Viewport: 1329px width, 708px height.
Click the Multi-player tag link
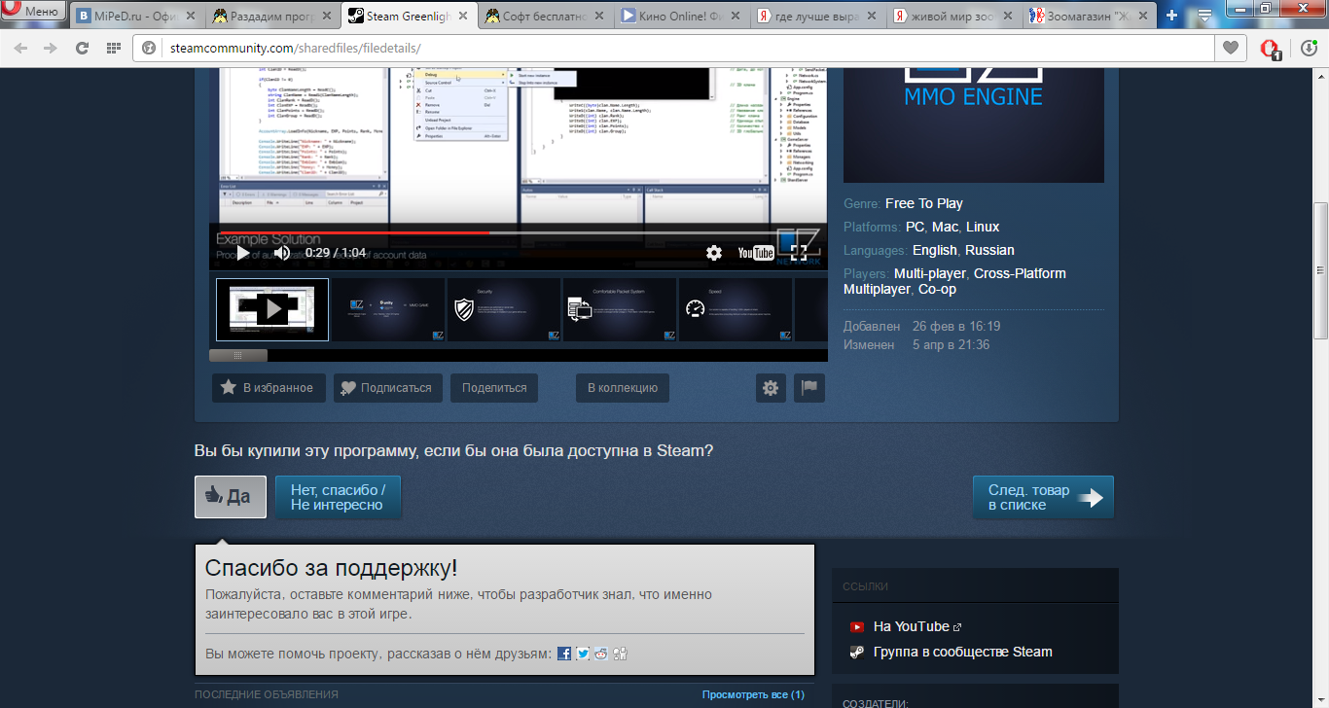click(930, 273)
